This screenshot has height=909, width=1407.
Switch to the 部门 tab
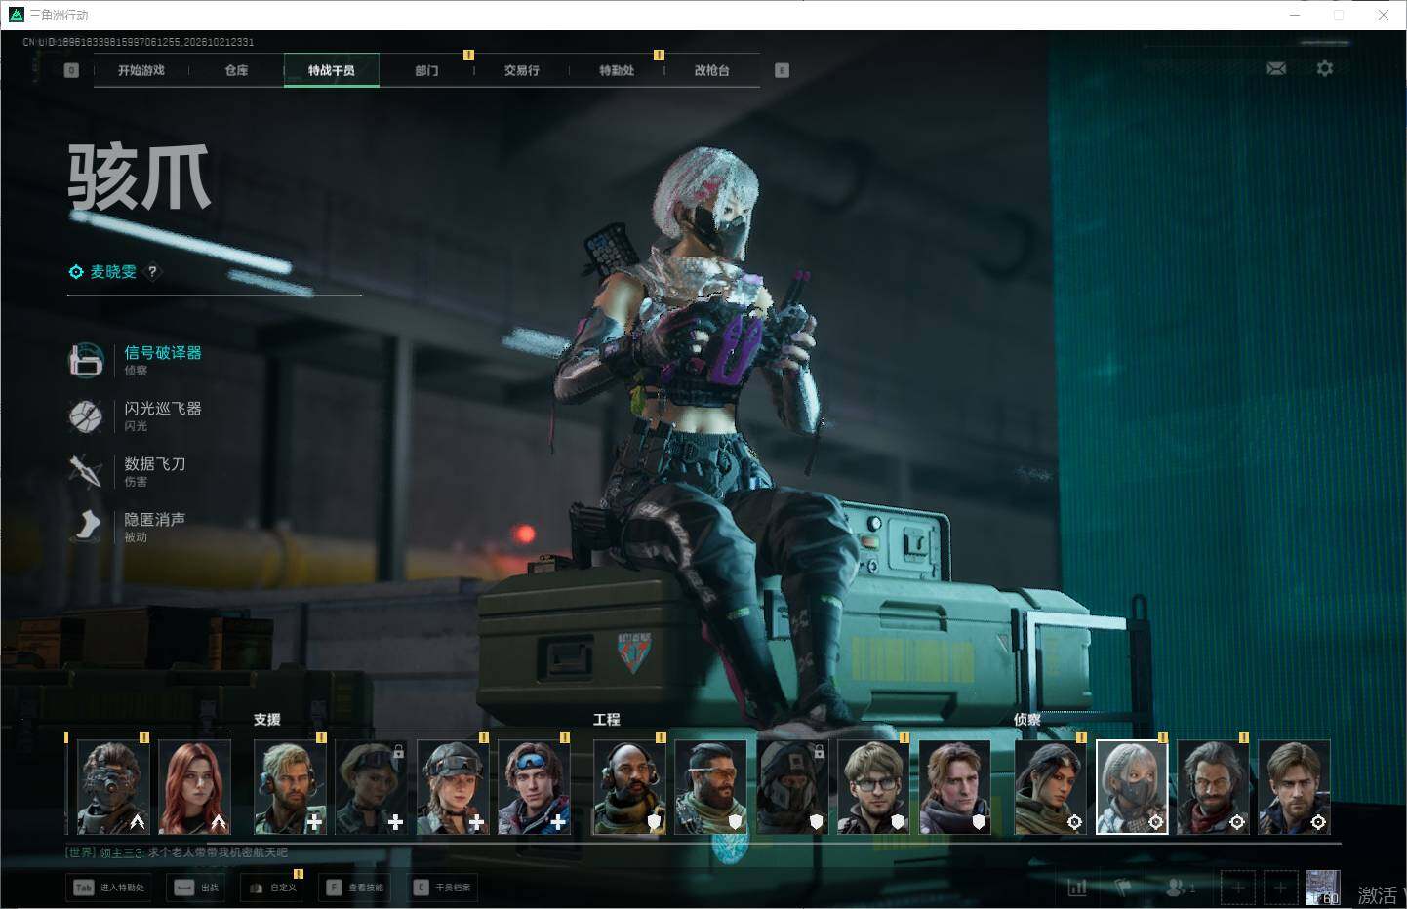tap(426, 70)
